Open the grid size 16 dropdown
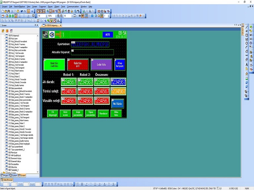 pos(47,16)
